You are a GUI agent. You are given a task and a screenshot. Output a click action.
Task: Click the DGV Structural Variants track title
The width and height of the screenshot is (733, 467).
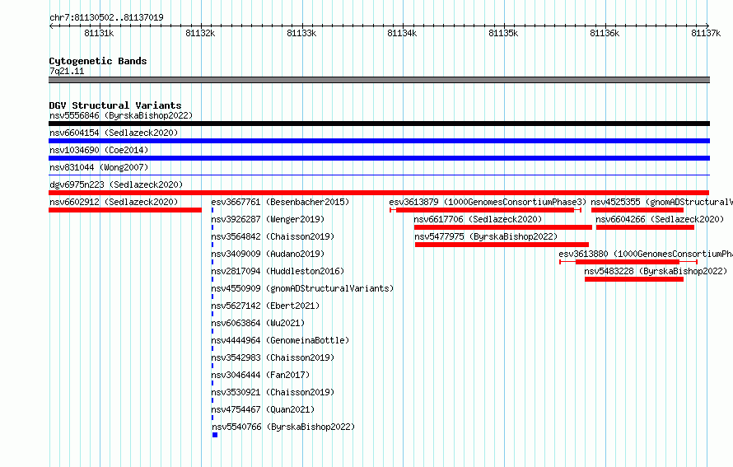point(115,105)
